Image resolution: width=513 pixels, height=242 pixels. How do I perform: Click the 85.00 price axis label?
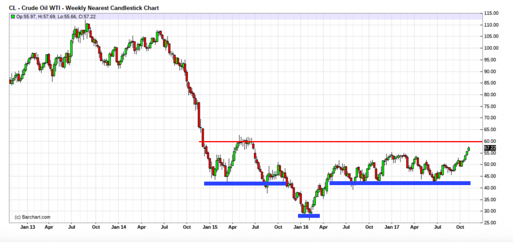(x=490, y=83)
